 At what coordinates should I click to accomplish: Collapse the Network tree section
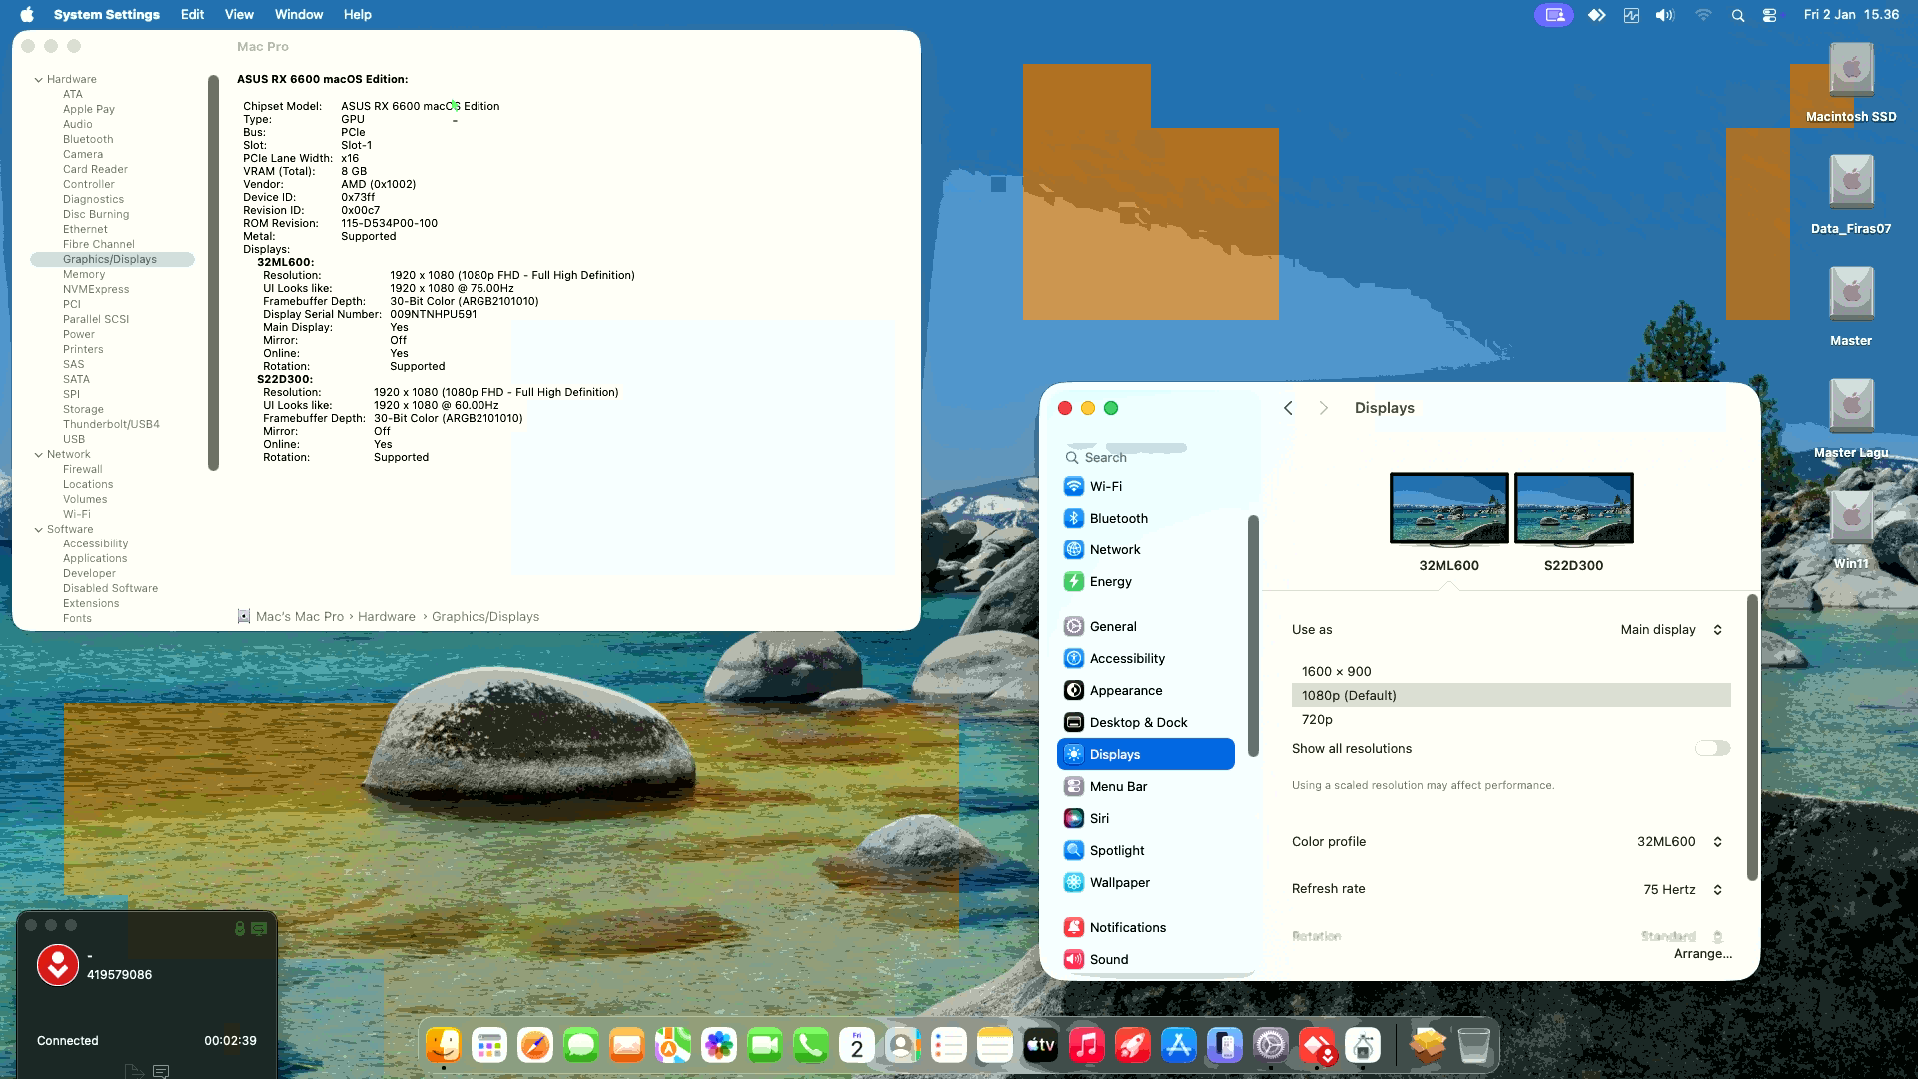(39, 454)
